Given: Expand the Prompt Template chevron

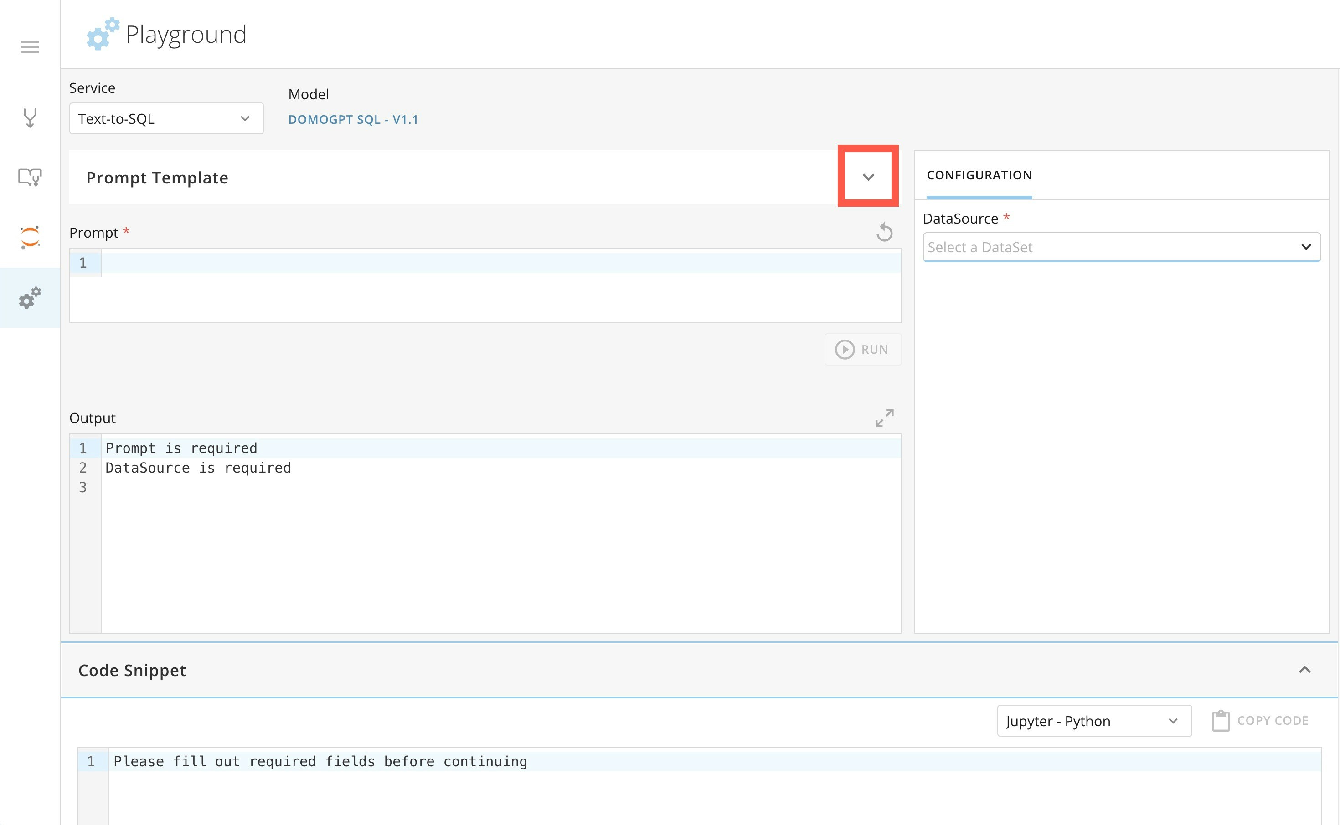Looking at the screenshot, I should (868, 177).
